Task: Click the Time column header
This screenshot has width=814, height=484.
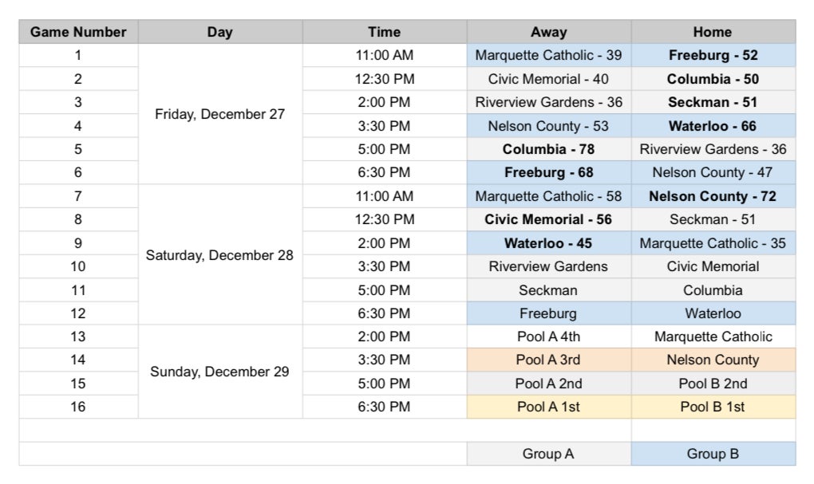Action: [x=384, y=32]
